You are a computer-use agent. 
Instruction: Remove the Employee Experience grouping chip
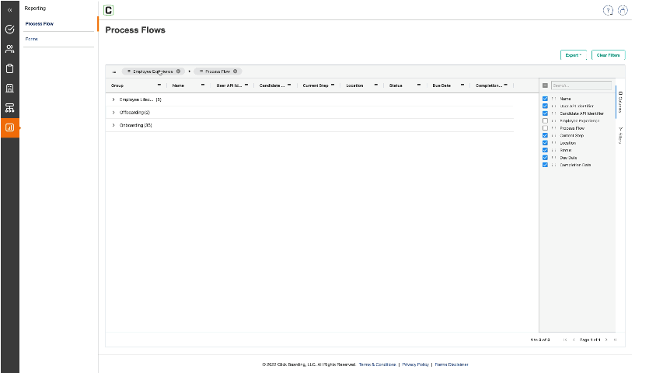point(178,71)
